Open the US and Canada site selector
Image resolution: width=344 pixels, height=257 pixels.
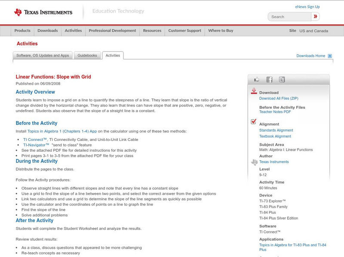coord(314,31)
